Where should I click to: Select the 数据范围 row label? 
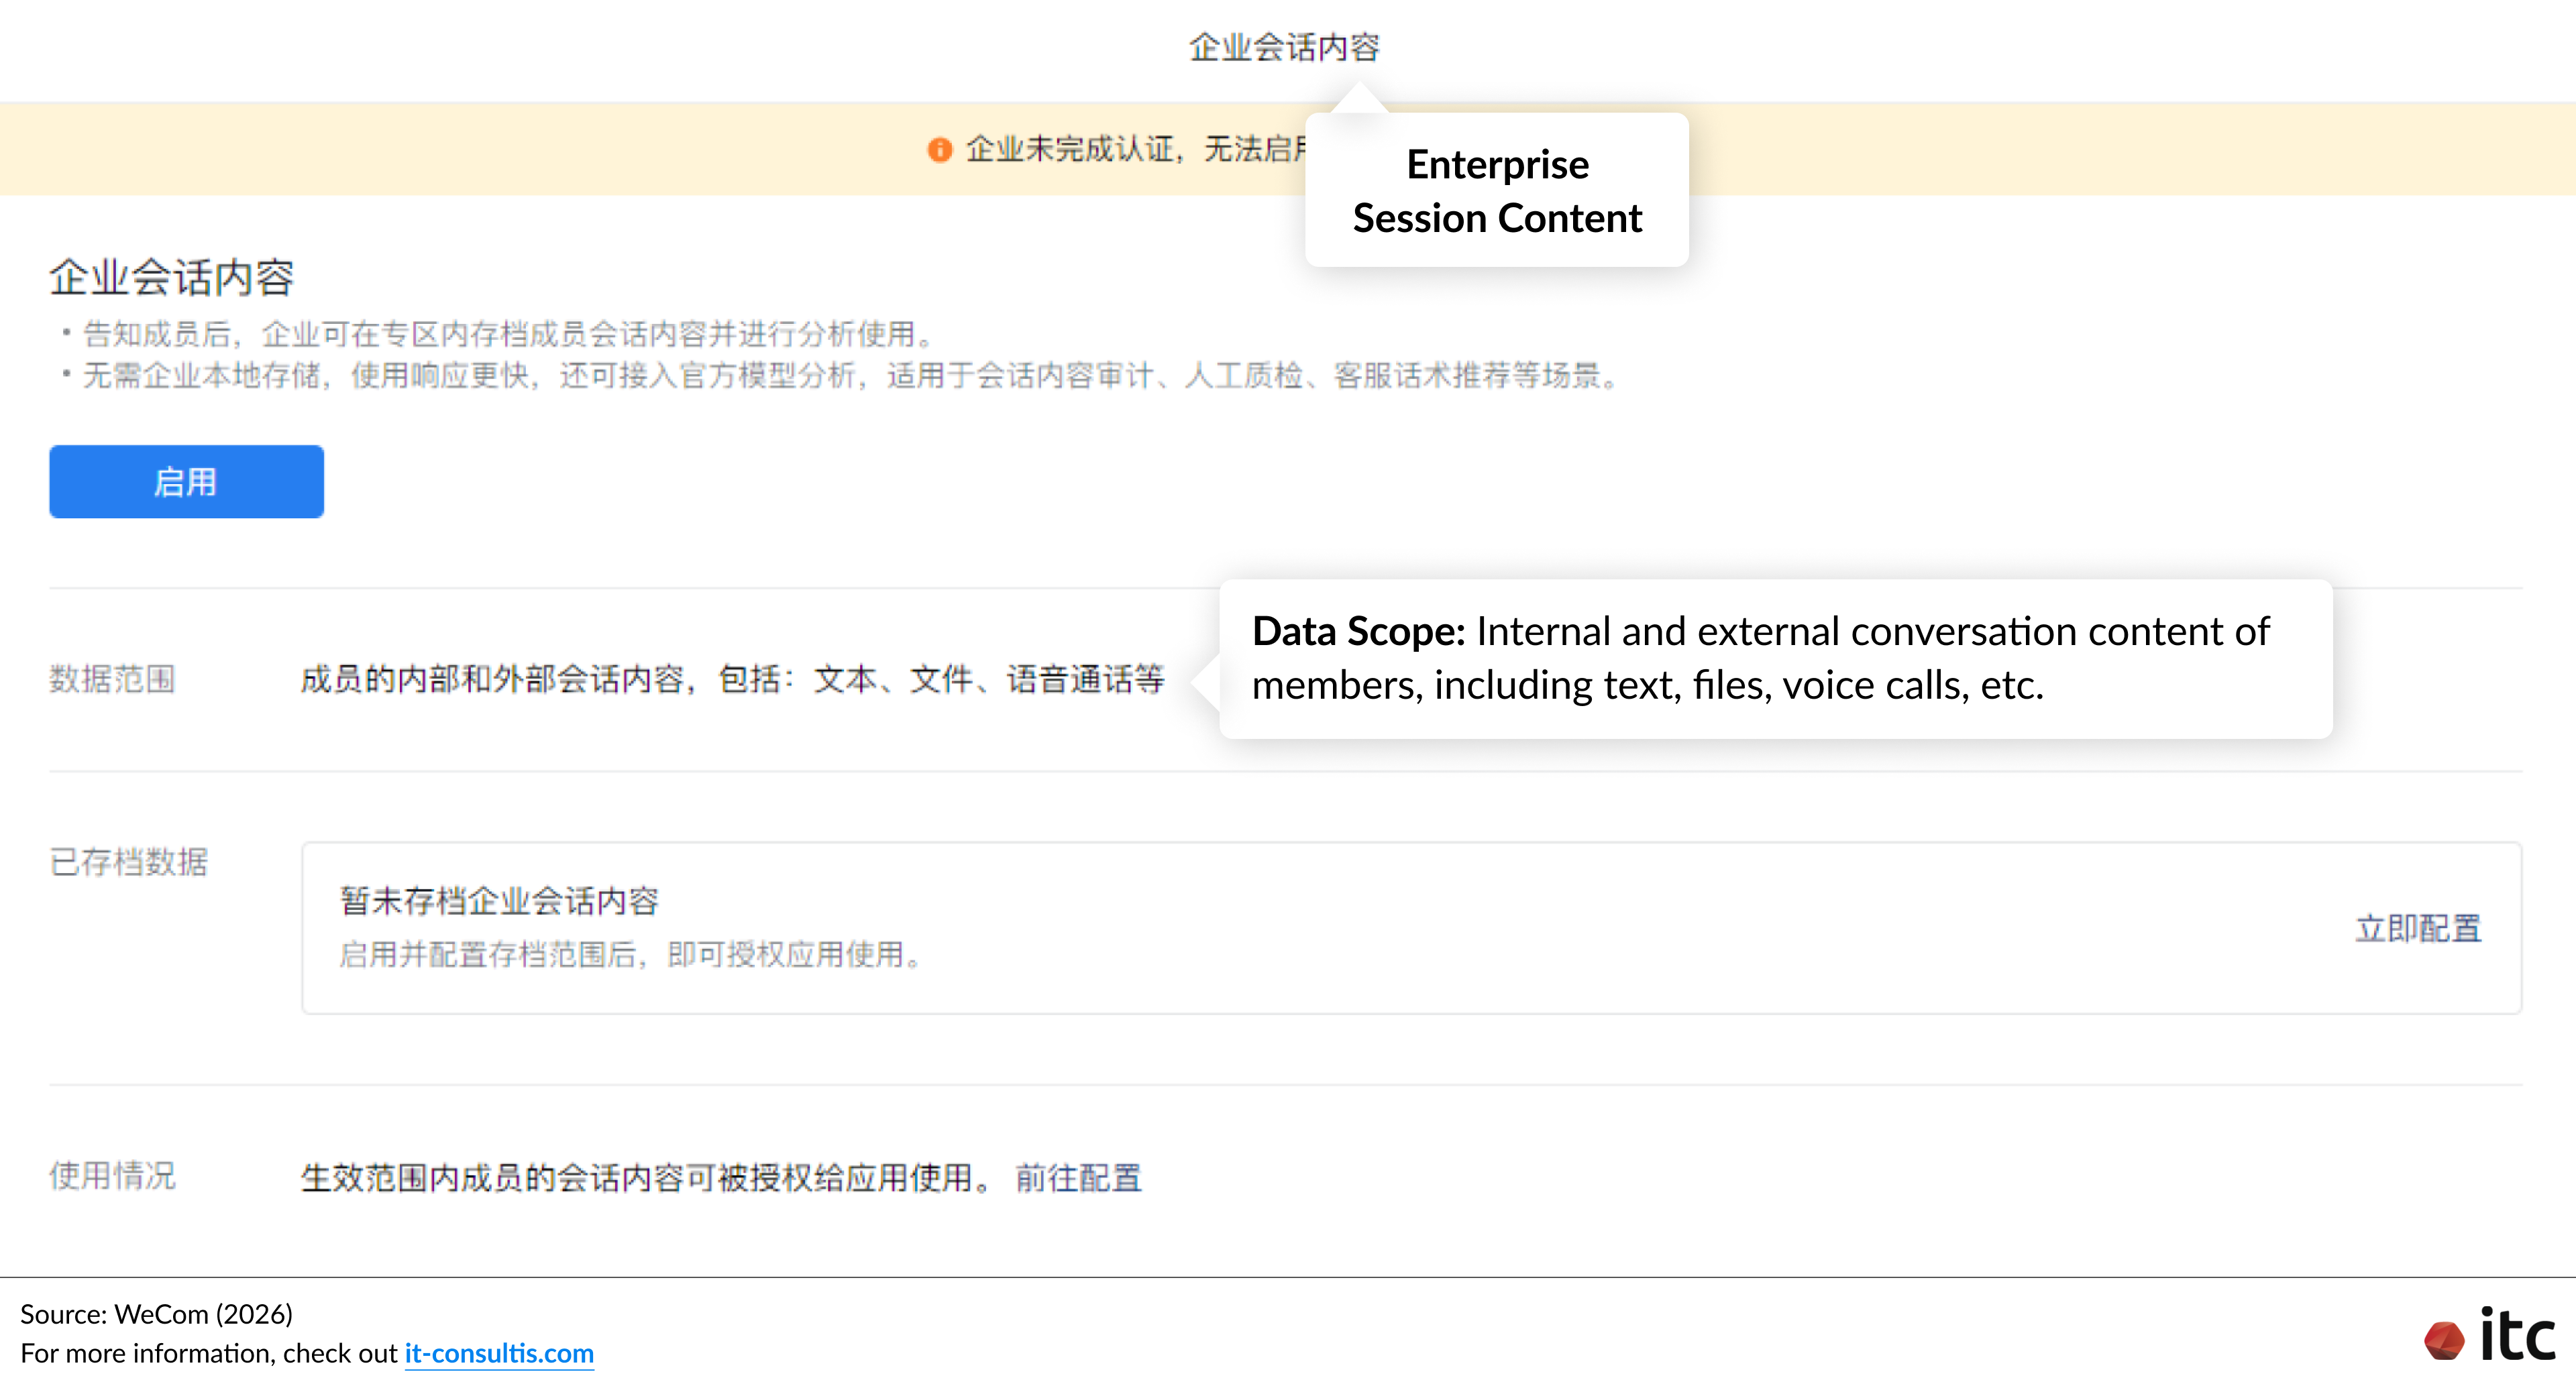(x=113, y=679)
